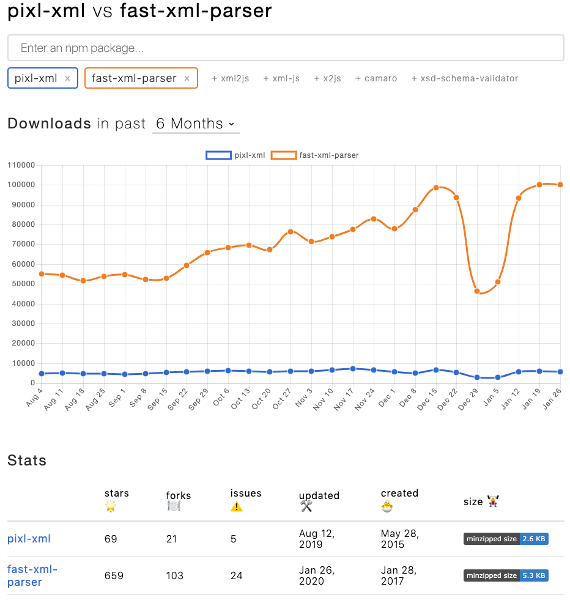This screenshot has height=603, width=570.
Task: Click the Oct 27 orange data point
Action: click(x=291, y=232)
